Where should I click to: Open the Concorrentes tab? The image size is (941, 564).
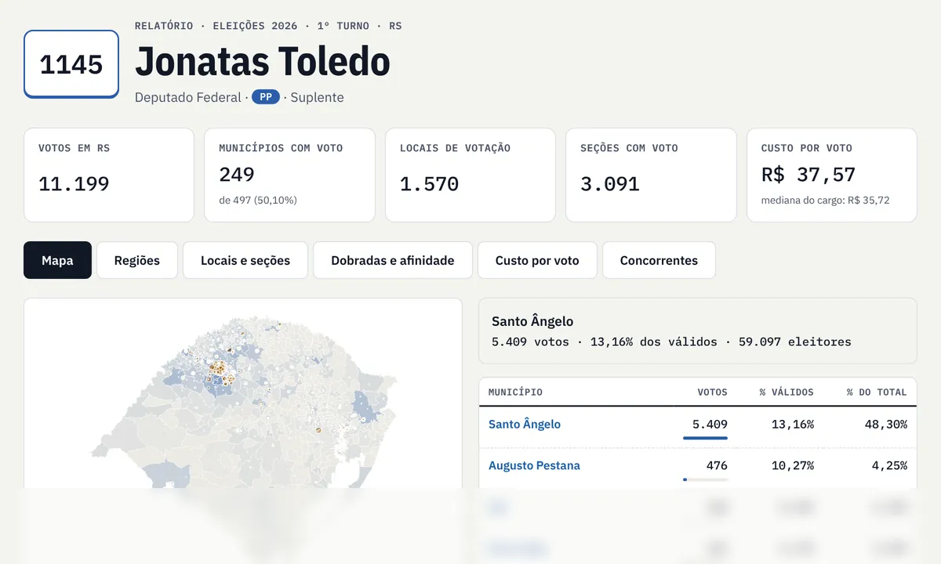(x=659, y=260)
